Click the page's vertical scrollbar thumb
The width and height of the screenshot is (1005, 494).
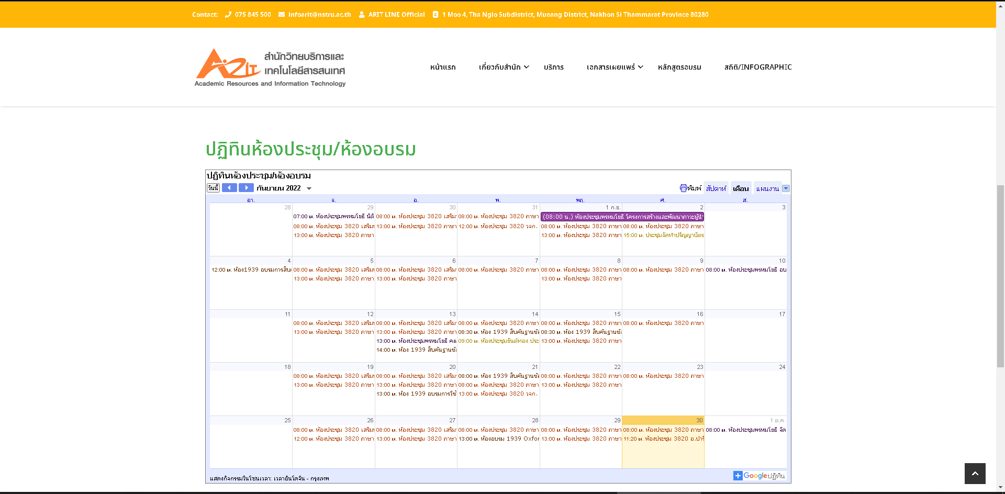(x=1000, y=276)
